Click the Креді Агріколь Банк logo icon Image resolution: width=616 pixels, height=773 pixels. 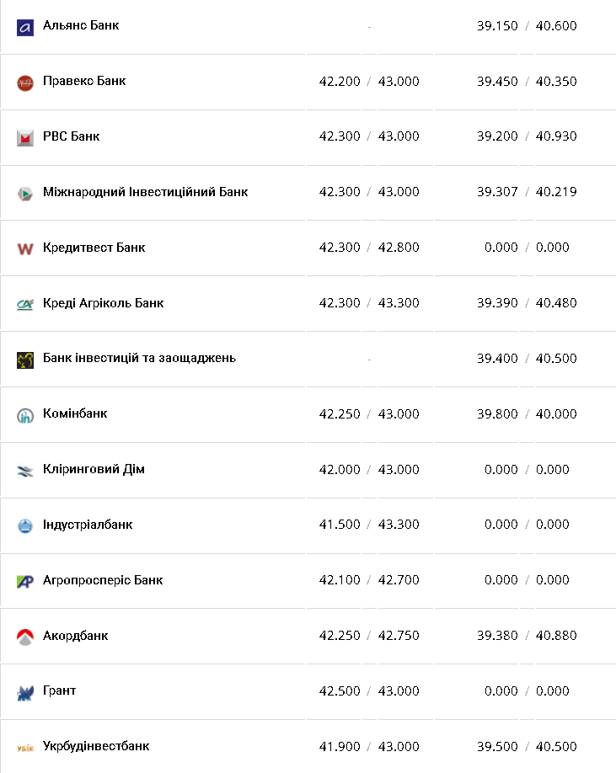pos(24,304)
